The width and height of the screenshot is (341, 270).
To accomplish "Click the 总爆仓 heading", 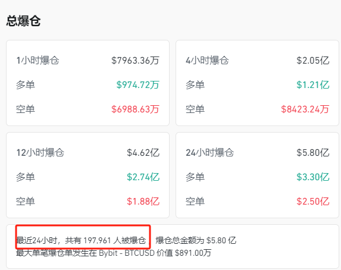I will pos(23,21).
